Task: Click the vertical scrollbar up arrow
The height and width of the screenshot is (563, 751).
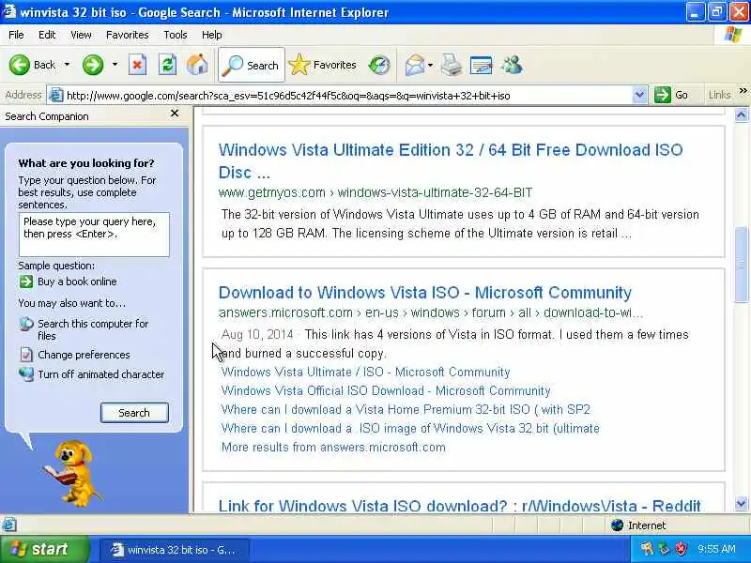Action: click(x=741, y=114)
